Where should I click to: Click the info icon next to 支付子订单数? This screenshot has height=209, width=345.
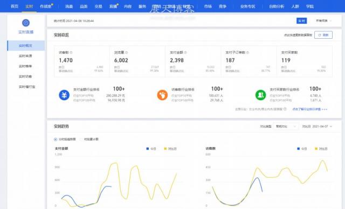248,53
